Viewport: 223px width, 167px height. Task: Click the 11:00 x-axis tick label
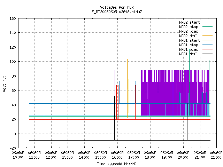[x=34, y=157]
